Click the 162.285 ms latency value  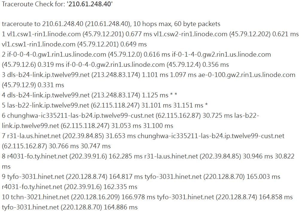[x=126, y=156]
